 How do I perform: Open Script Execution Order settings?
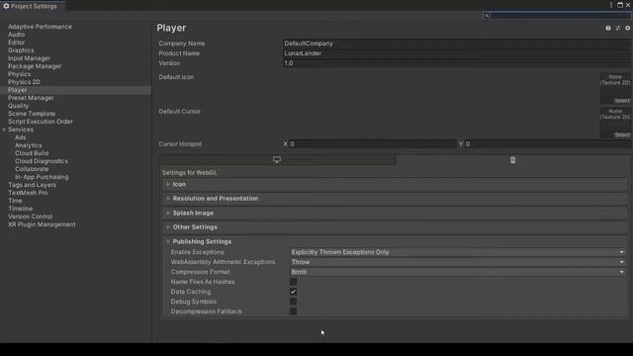coord(41,122)
